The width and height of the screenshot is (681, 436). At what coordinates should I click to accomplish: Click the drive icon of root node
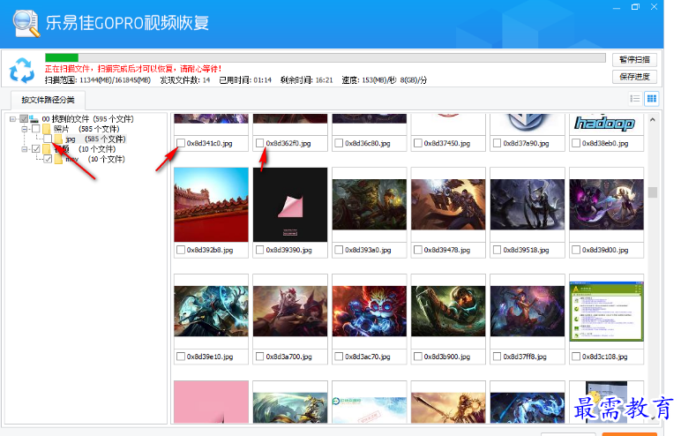pos(34,118)
